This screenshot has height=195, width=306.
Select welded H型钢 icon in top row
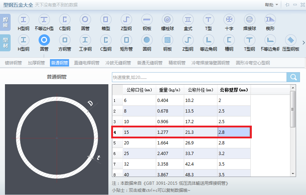coord(24,20)
